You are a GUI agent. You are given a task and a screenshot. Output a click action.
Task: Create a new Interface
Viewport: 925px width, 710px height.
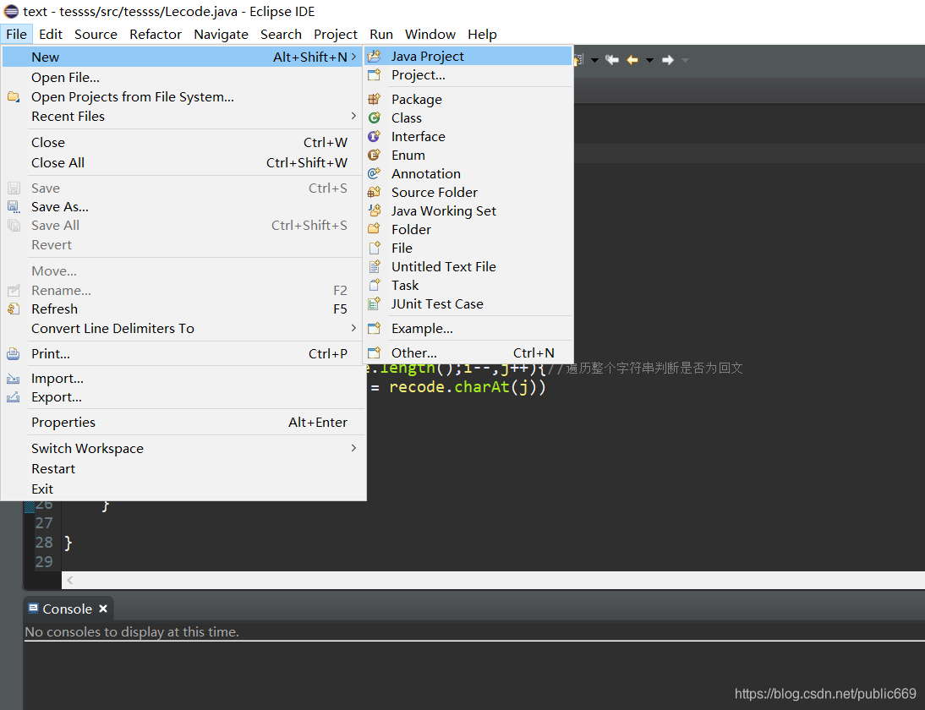point(468,136)
